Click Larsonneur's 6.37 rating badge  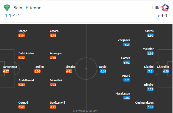pos(6,71)
